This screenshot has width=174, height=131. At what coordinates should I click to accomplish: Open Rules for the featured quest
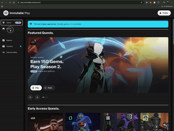[x=49, y=88]
